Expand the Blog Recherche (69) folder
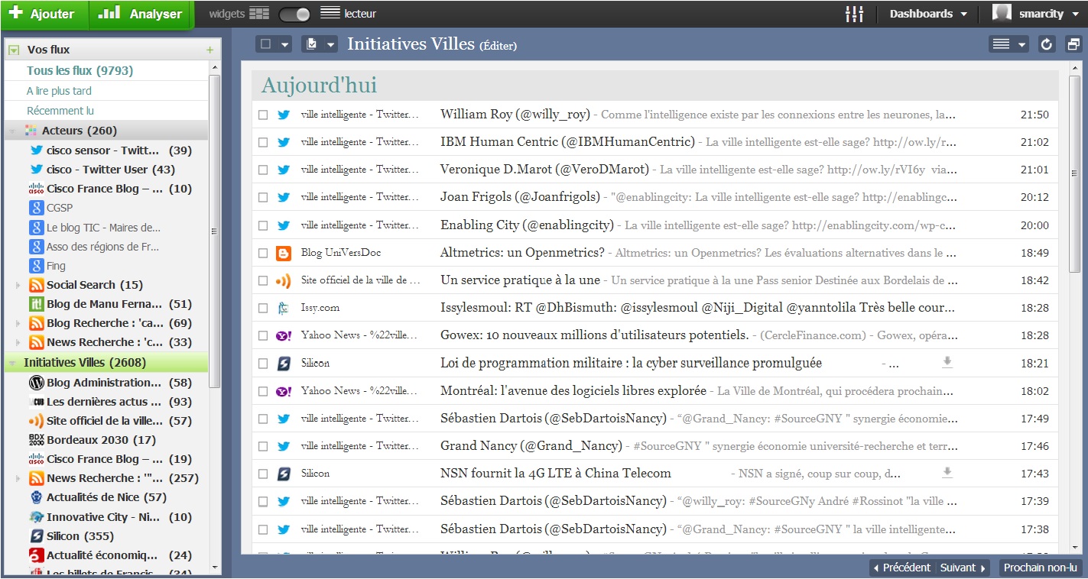The height and width of the screenshot is (579, 1088). tap(18, 323)
